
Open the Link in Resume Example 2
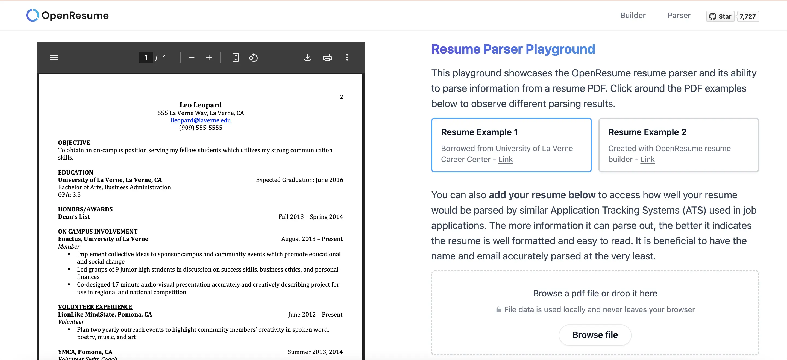coord(647,160)
